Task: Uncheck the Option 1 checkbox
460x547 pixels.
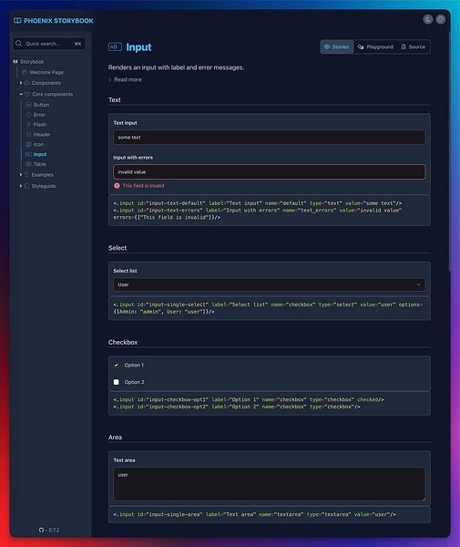Action: coord(116,366)
